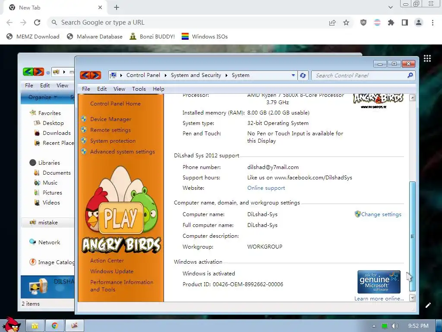Image resolution: width=442 pixels, height=332 pixels.
Task: Open the Extensions puzzle piece menu
Action: (x=391, y=22)
